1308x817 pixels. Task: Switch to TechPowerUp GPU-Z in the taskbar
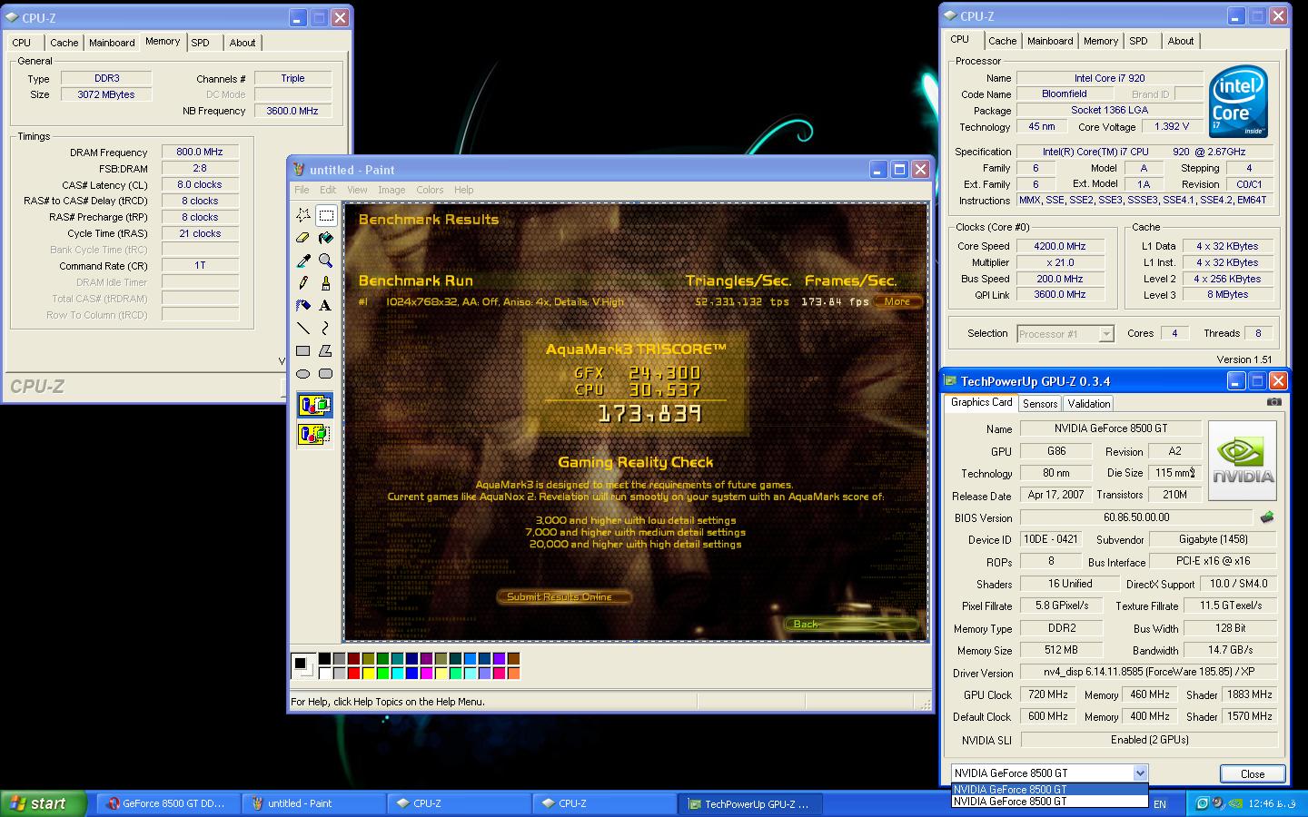pos(751,803)
